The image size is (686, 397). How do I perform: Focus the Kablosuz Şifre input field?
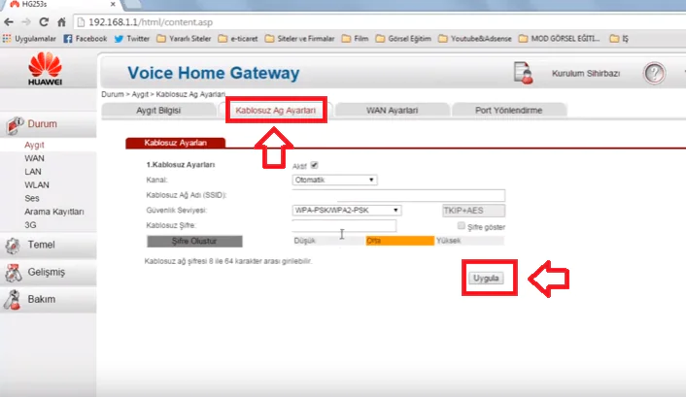[x=344, y=225]
